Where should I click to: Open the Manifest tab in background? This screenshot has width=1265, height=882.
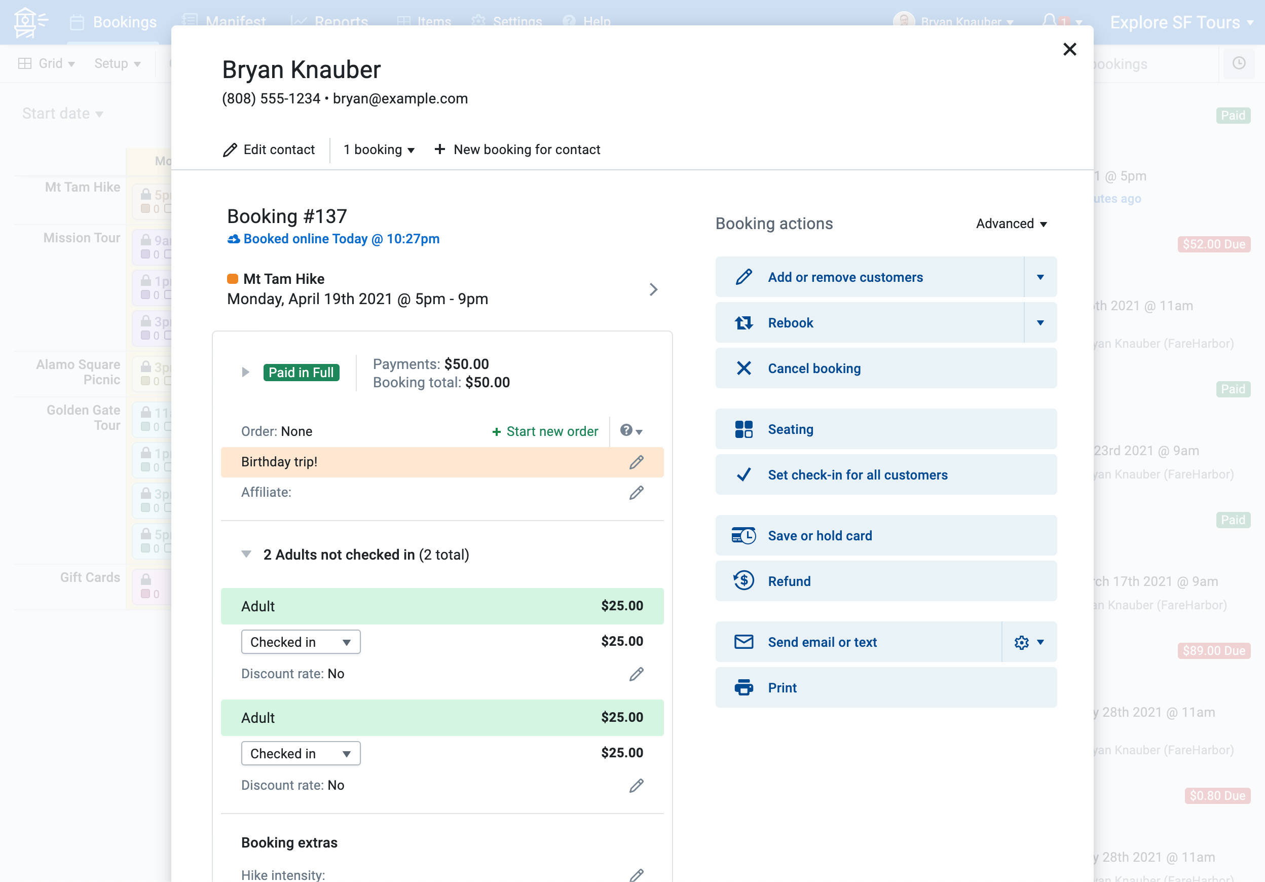pyautogui.click(x=224, y=21)
